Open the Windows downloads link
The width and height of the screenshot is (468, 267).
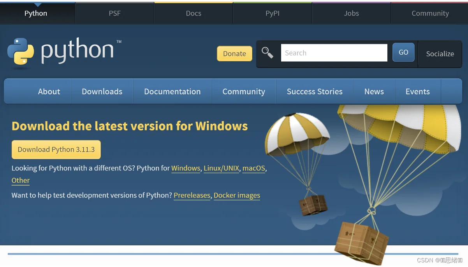point(185,168)
